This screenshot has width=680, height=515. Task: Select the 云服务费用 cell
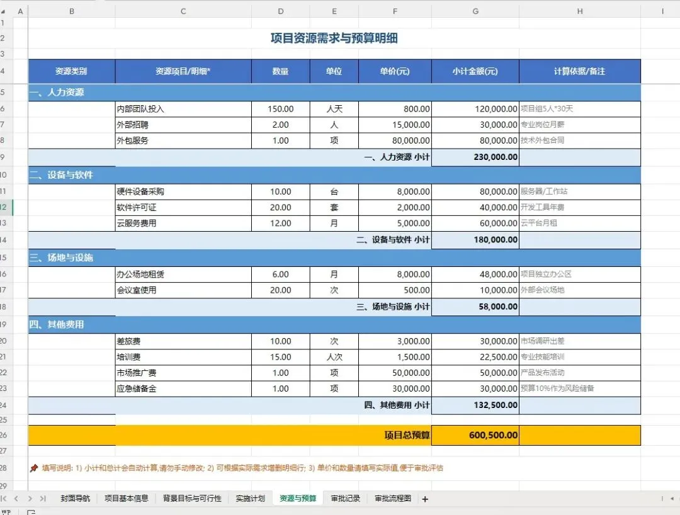click(183, 224)
